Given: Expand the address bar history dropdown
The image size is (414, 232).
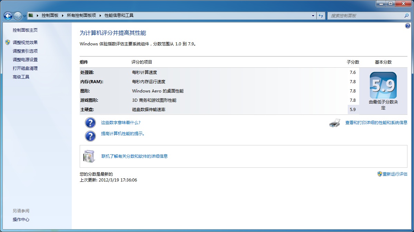Looking at the screenshot, I should (313, 15).
